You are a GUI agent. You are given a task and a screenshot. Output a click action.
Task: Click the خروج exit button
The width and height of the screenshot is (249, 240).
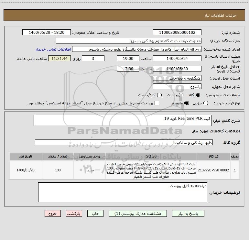coord(53,214)
